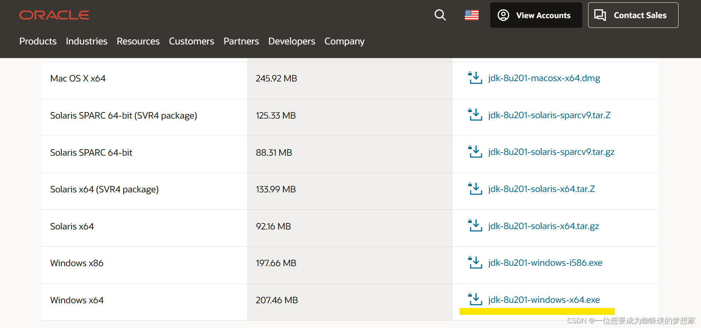
Task: Open the Industries menu
Action: (87, 41)
